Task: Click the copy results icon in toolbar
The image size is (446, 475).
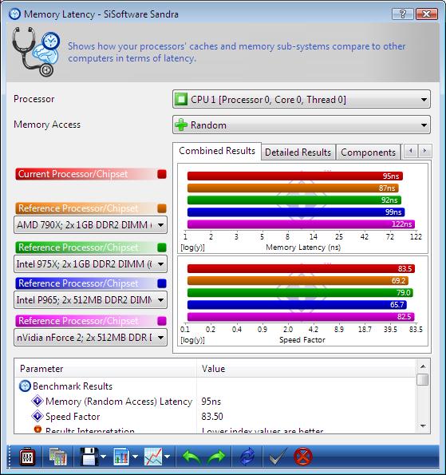Action: [57, 457]
